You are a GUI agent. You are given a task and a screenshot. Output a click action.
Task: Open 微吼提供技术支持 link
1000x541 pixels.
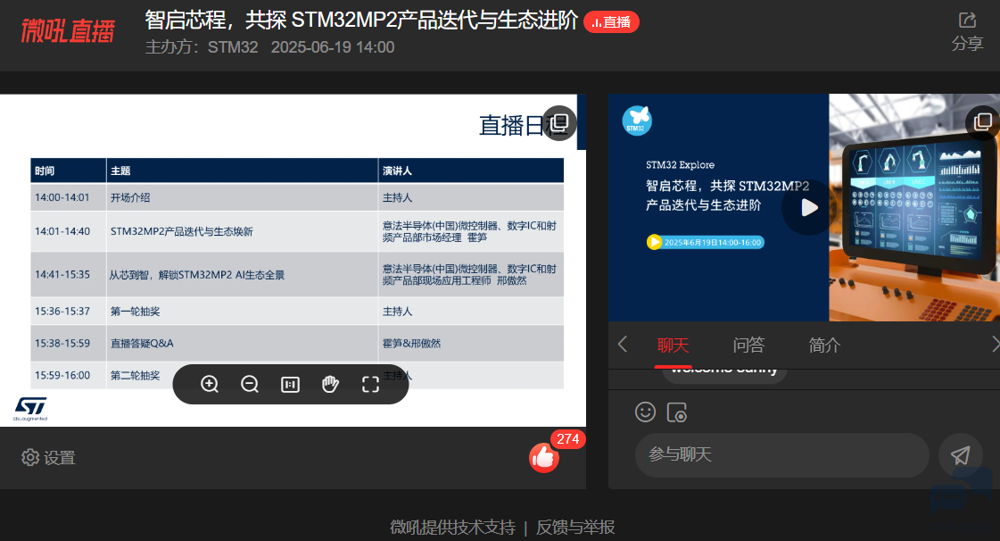click(x=453, y=528)
